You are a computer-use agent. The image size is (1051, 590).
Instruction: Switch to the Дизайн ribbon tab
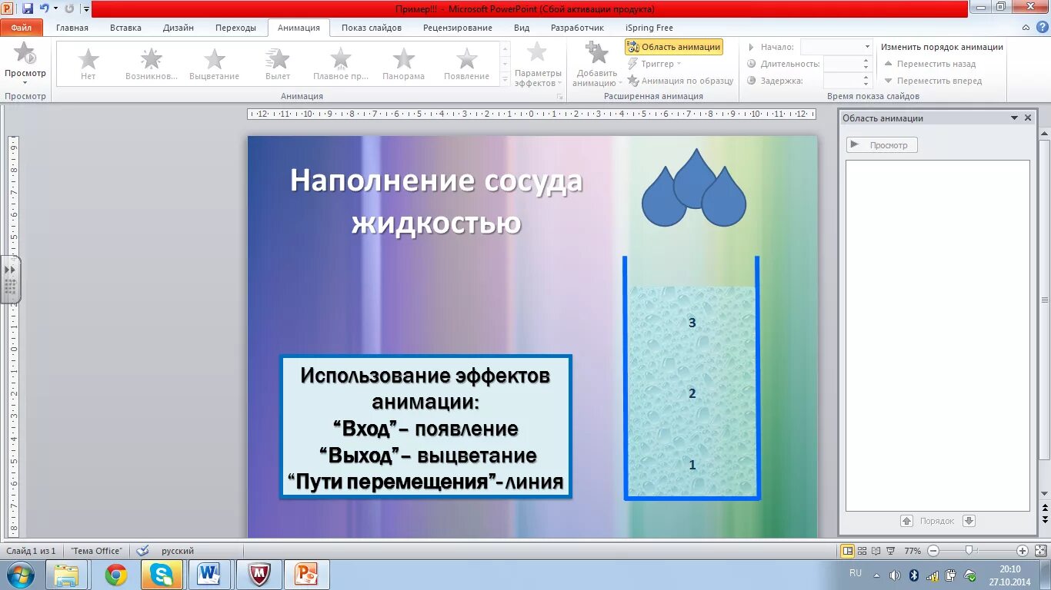[179, 28]
